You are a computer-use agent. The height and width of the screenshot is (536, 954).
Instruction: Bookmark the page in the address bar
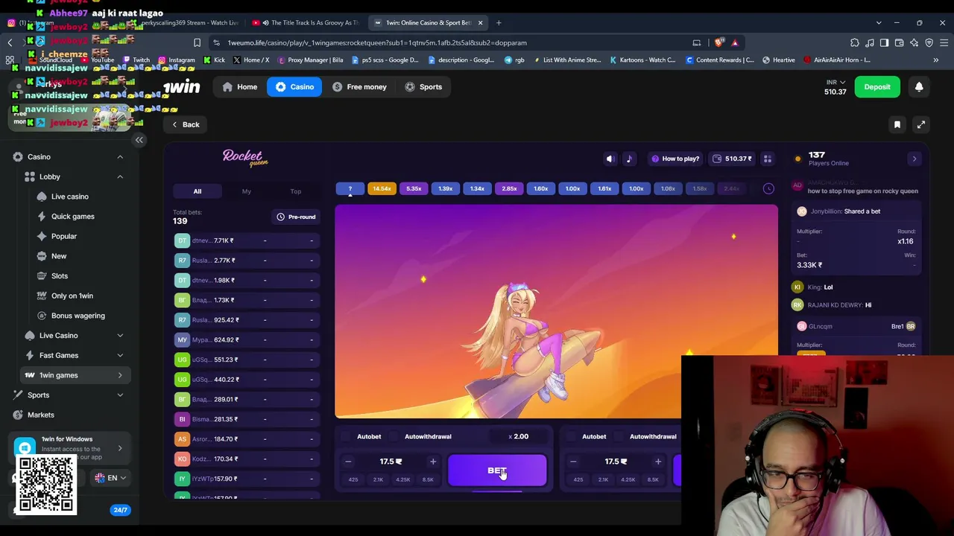click(197, 42)
